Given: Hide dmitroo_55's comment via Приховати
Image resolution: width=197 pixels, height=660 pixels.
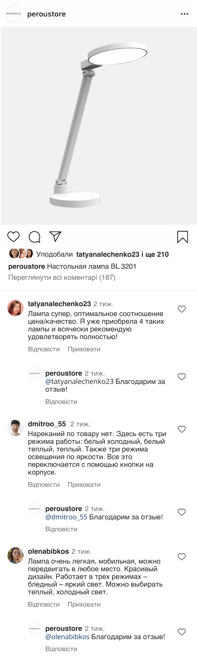Looking at the screenshot, I should coord(84,485).
